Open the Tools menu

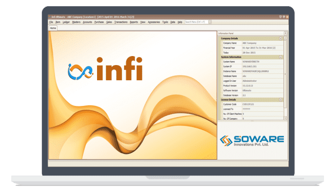coord(165,22)
